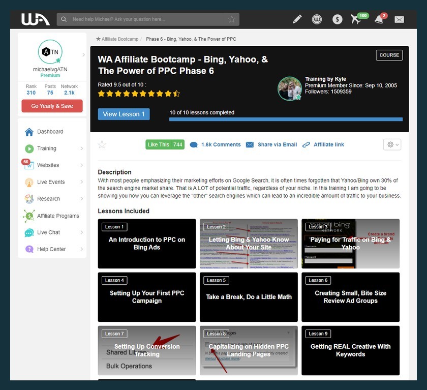The image size is (427, 390).
Task: Expand the Live Events chevron
Action: point(81,182)
